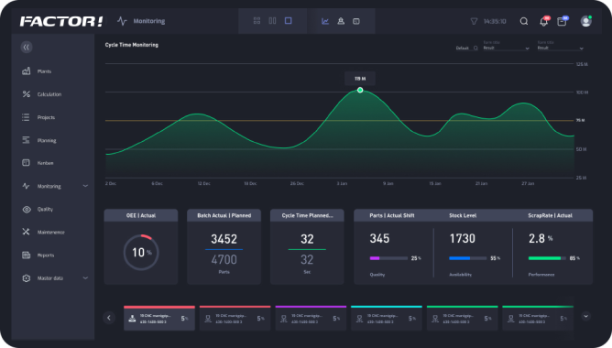Click the highlighted peak data point marker
Image resolution: width=612 pixels, height=348 pixels.
pyautogui.click(x=360, y=90)
